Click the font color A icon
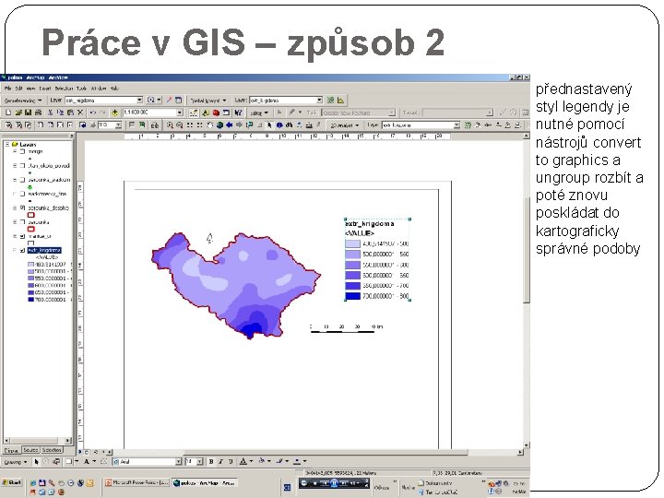The image size is (664, 498). point(243,462)
